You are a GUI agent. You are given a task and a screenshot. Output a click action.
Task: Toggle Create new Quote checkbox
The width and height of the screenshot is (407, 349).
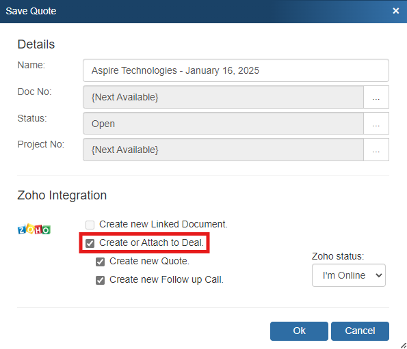[100, 262]
